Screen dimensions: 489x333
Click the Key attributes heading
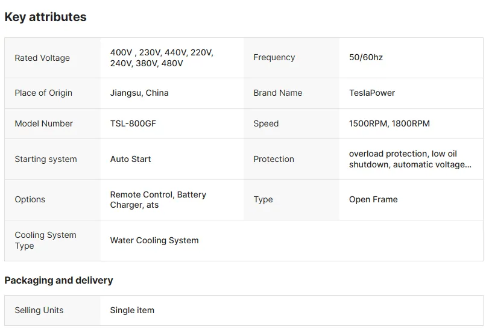46,17
